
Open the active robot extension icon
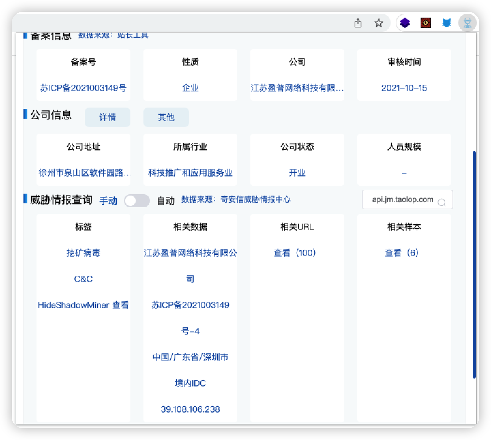tap(467, 23)
